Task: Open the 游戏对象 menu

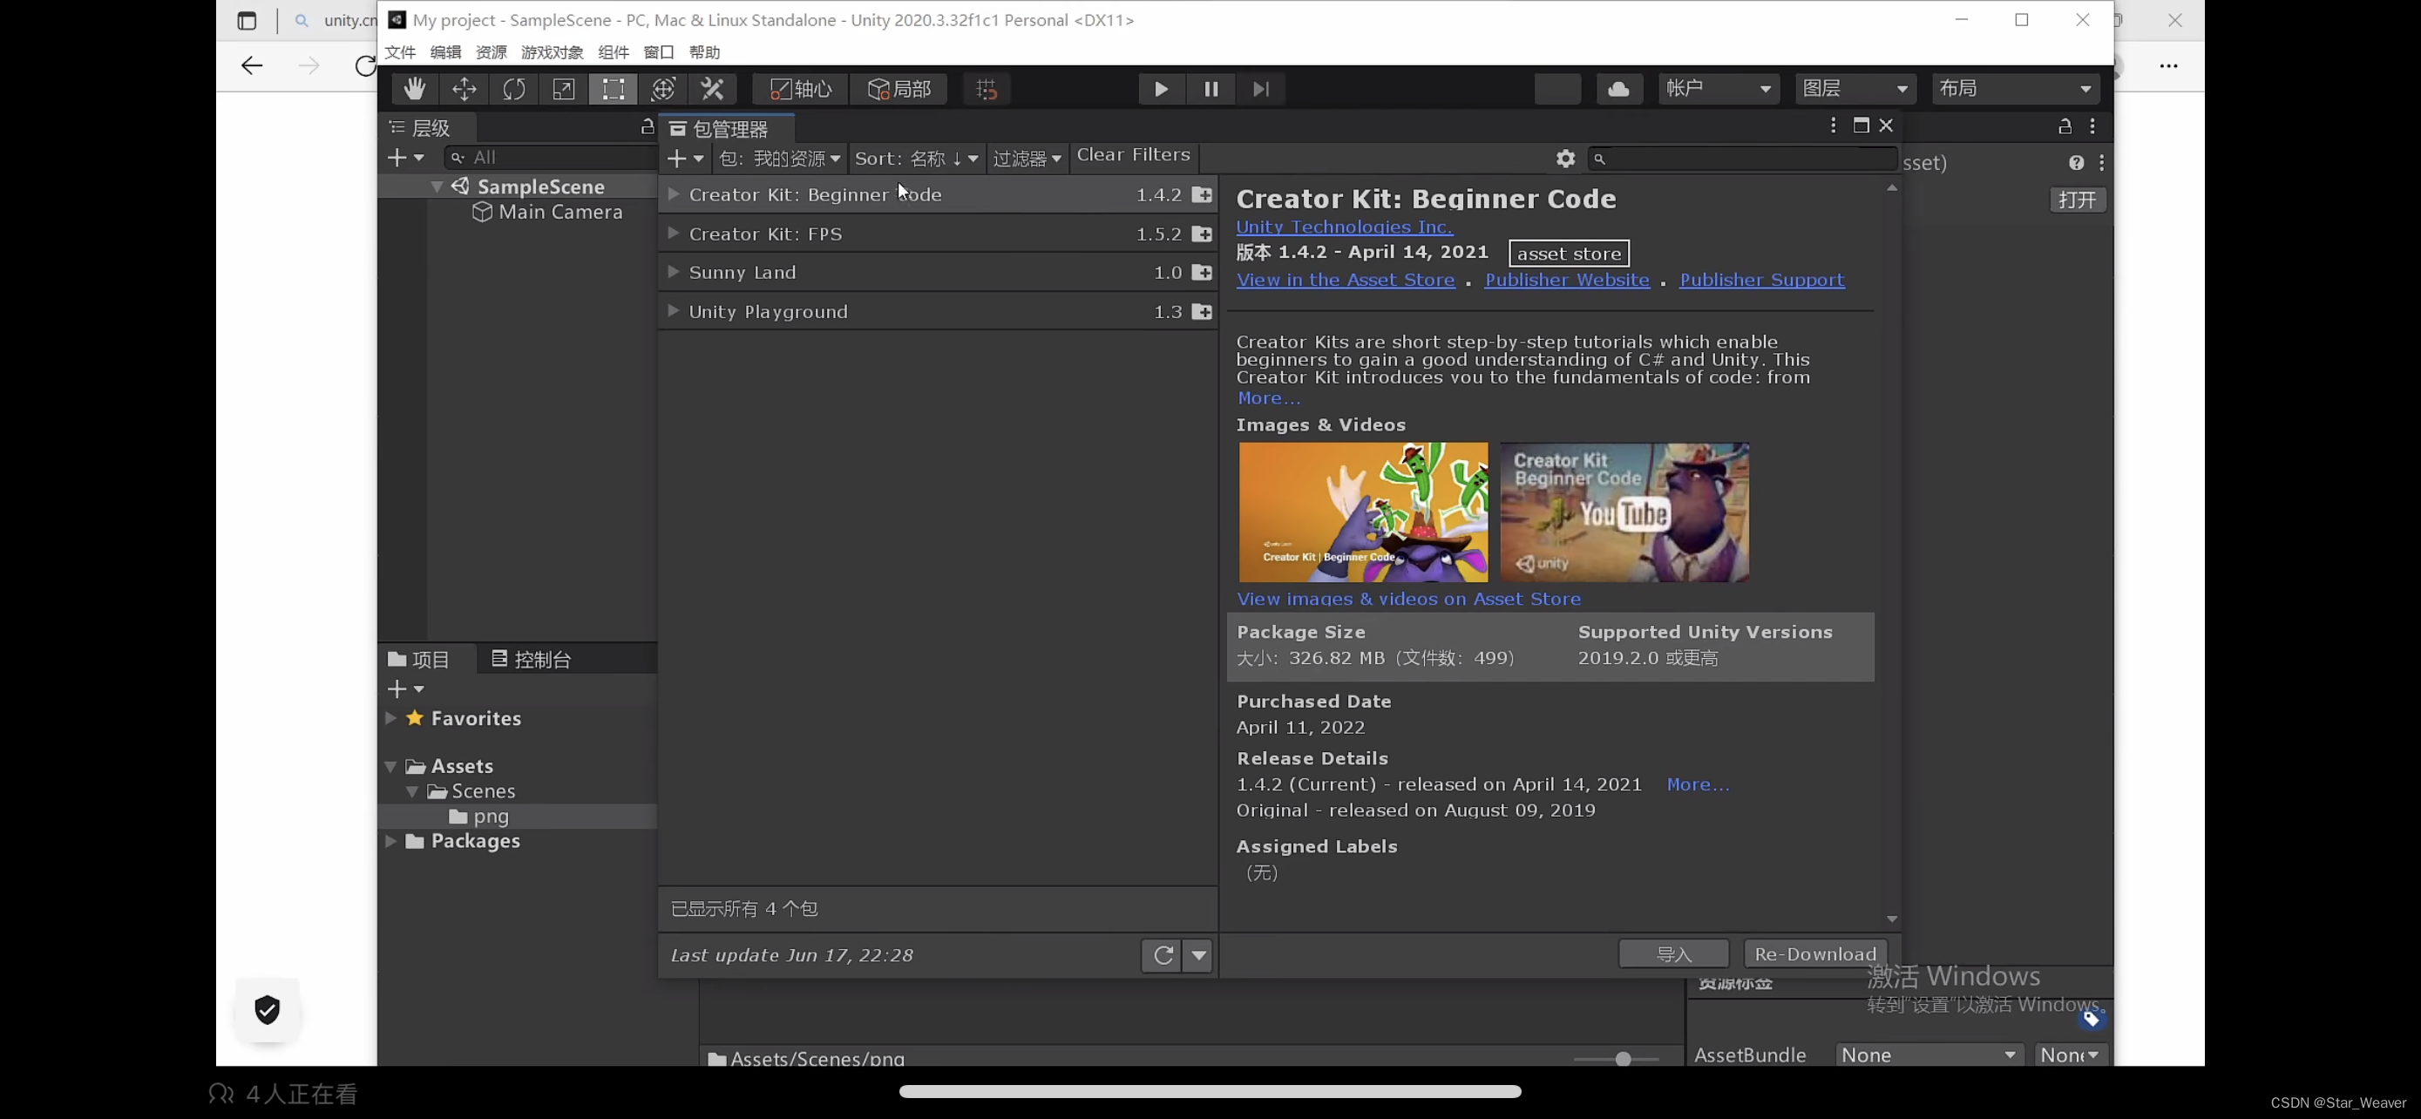Action: [x=553, y=52]
